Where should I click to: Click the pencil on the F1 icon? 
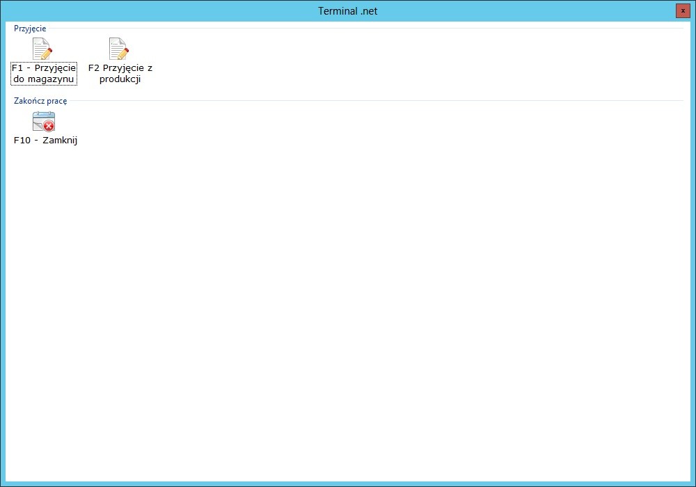[46, 52]
